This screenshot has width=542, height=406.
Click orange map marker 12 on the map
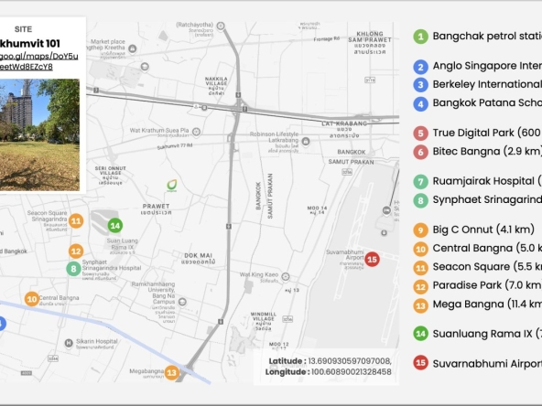76,251
